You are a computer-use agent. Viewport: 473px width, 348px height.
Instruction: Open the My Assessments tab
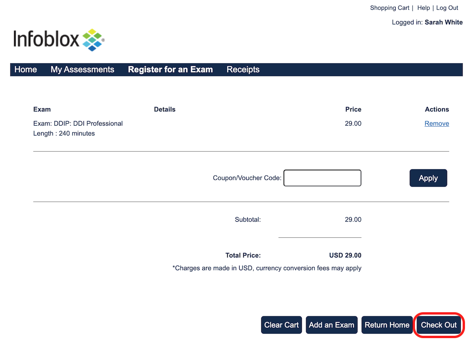[x=83, y=70]
